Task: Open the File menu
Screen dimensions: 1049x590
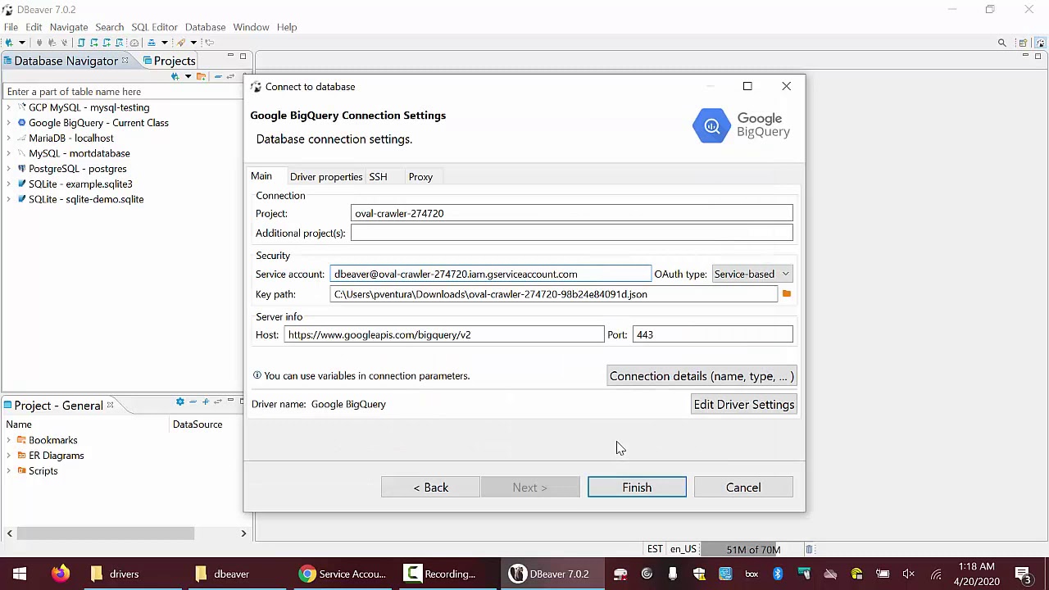Action: click(x=11, y=27)
